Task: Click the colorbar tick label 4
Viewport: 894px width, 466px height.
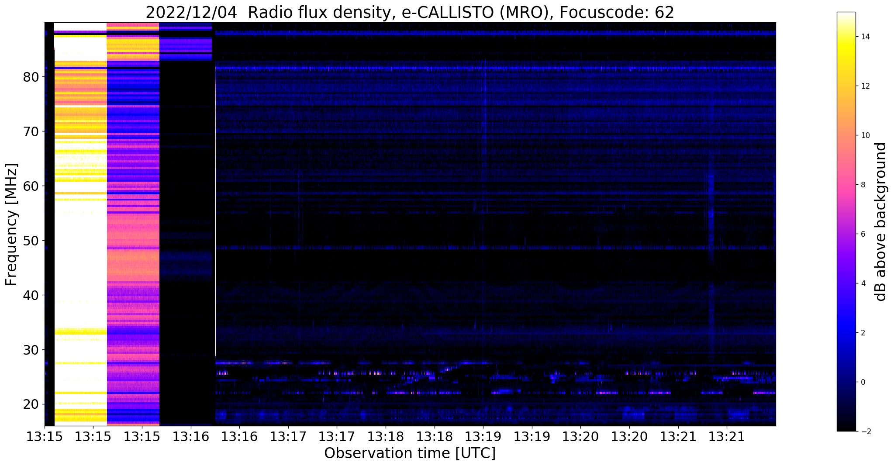Action: (x=863, y=283)
